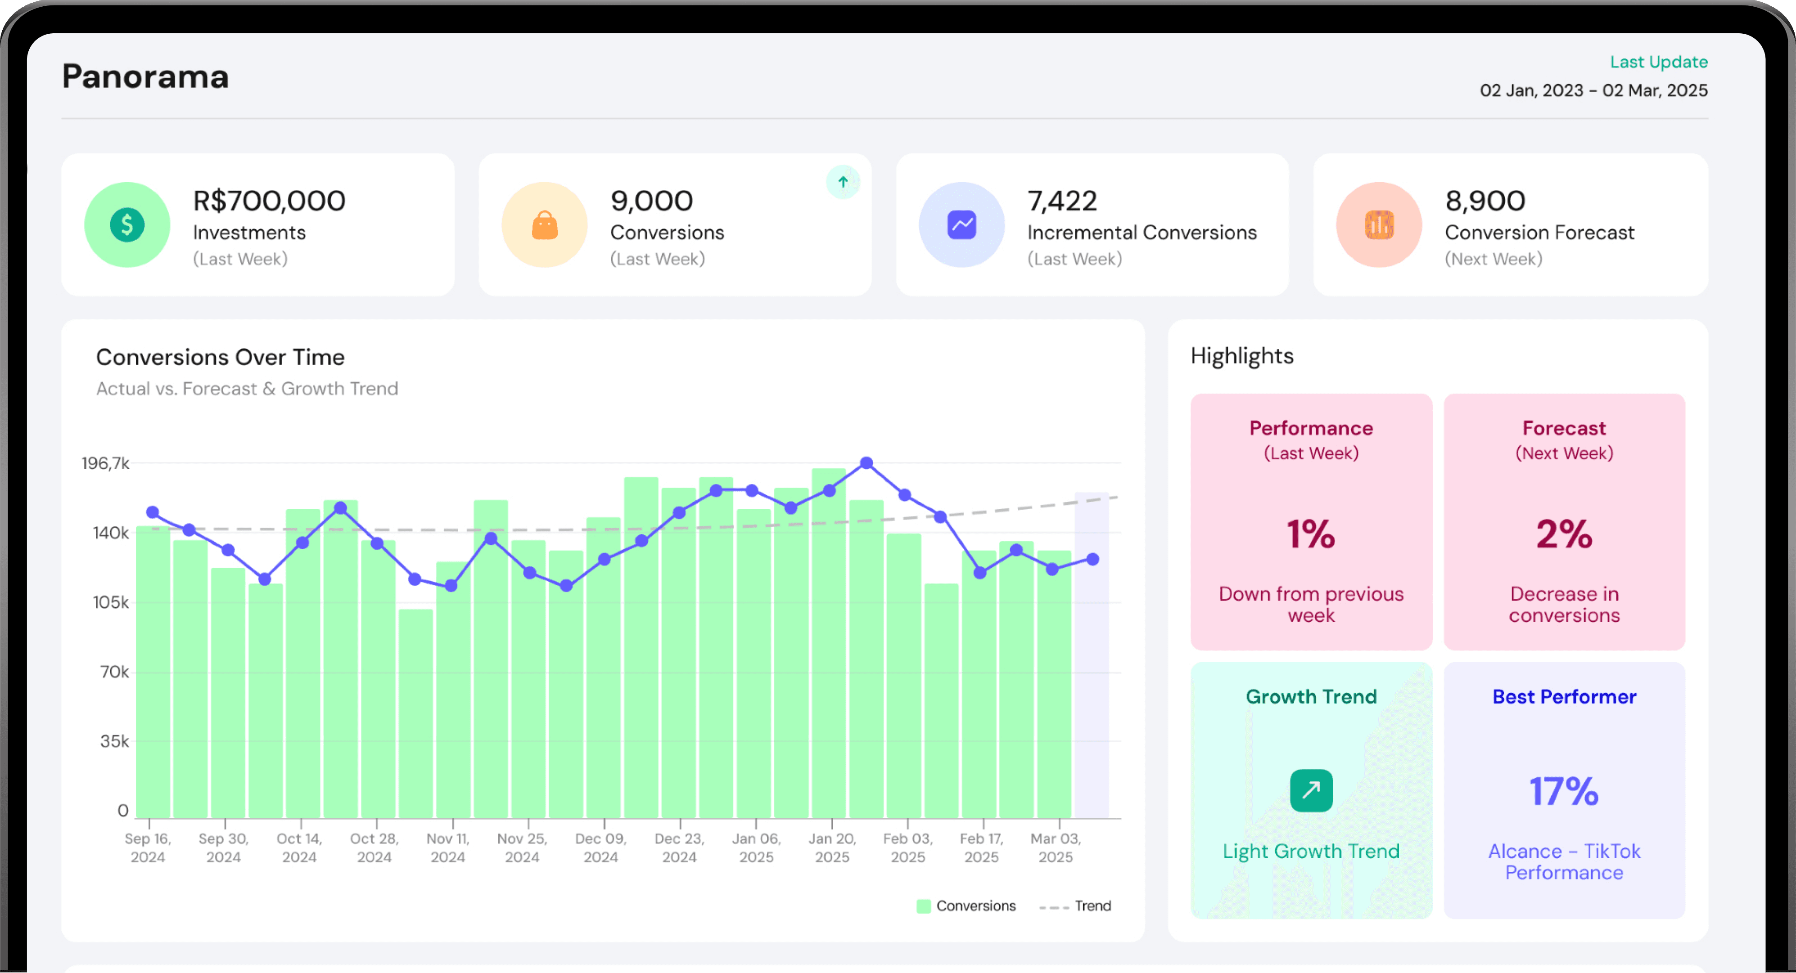
Task: Click Actual vs. Forecast & Growth Trend subtitle
Action: click(x=247, y=389)
